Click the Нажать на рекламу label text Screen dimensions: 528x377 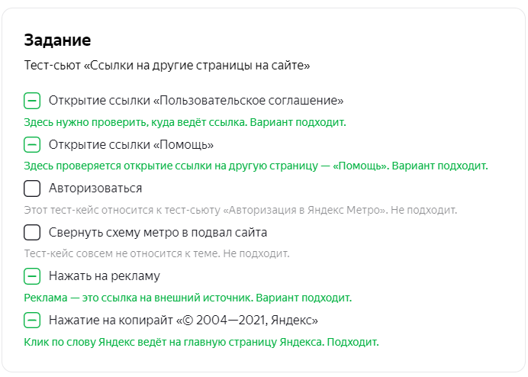pos(105,276)
